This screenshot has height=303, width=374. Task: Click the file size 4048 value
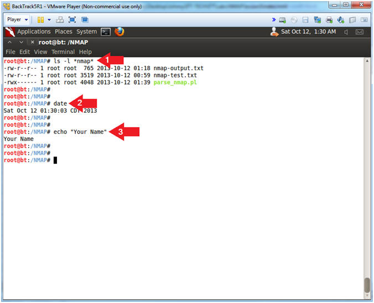click(87, 83)
